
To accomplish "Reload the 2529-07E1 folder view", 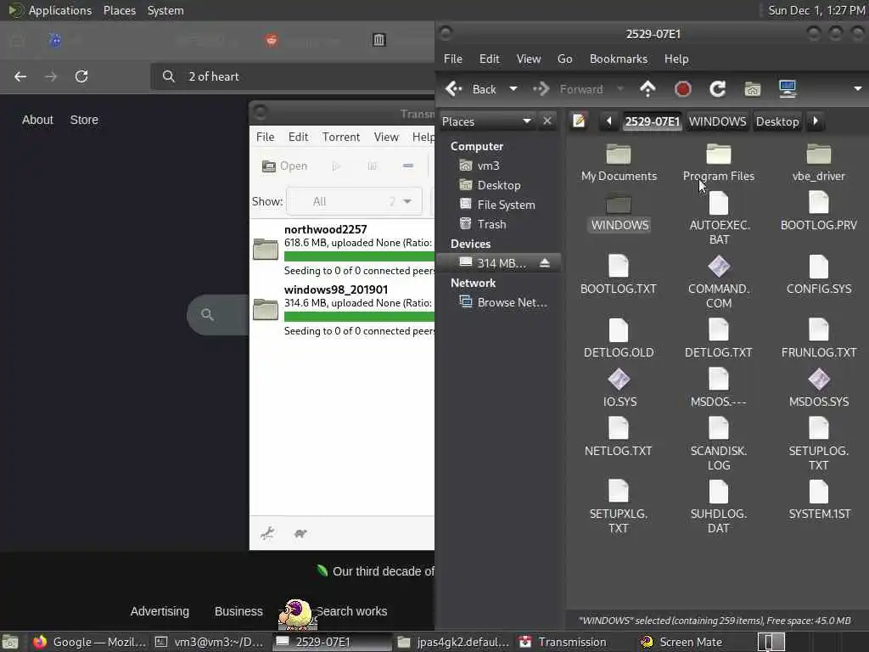I will [717, 88].
